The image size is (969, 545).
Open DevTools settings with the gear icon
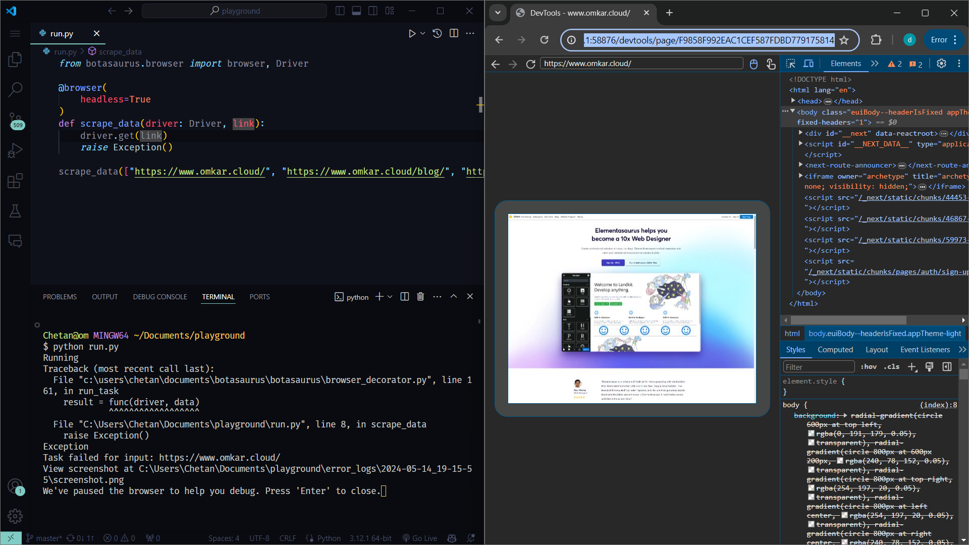coord(942,64)
